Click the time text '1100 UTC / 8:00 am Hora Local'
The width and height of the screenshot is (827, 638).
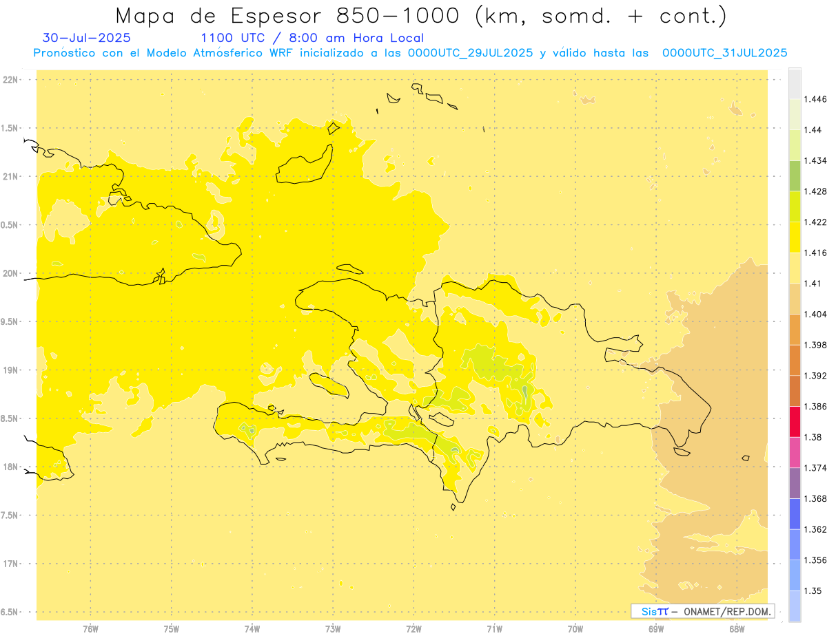pyautogui.click(x=312, y=39)
